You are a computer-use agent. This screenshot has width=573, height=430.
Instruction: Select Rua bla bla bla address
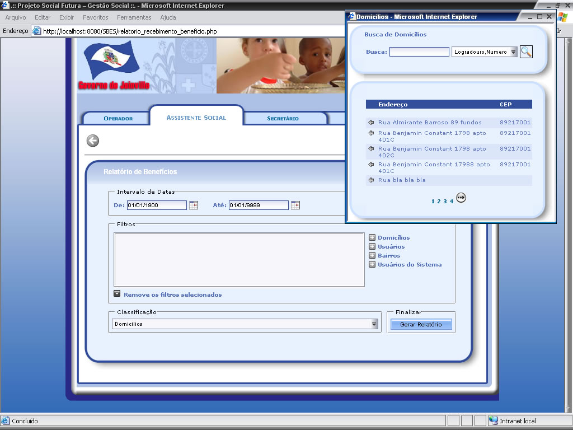pyautogui.click(x=402, y=180)
